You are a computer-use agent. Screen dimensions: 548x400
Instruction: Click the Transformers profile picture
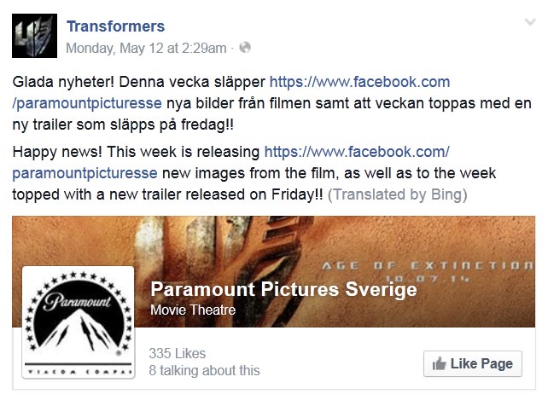click(33, 37)
